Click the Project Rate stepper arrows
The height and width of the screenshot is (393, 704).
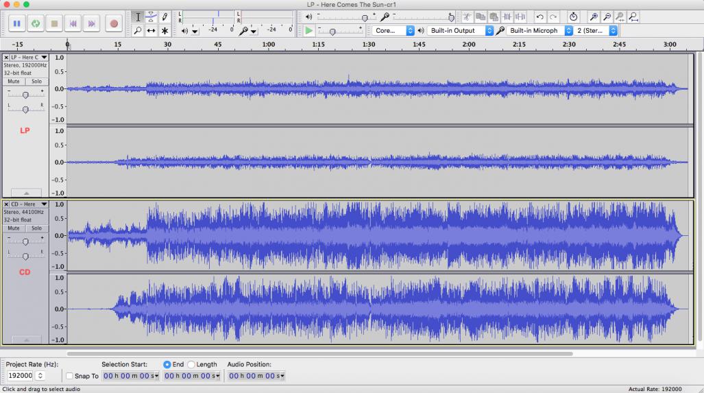point(40,376)
